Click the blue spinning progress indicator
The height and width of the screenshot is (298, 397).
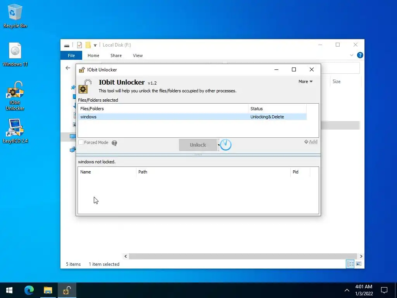[x=226, y=145]
